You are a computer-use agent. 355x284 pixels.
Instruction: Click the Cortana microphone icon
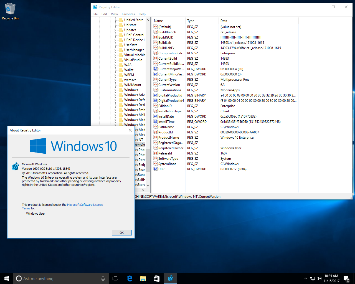[103, 278]
